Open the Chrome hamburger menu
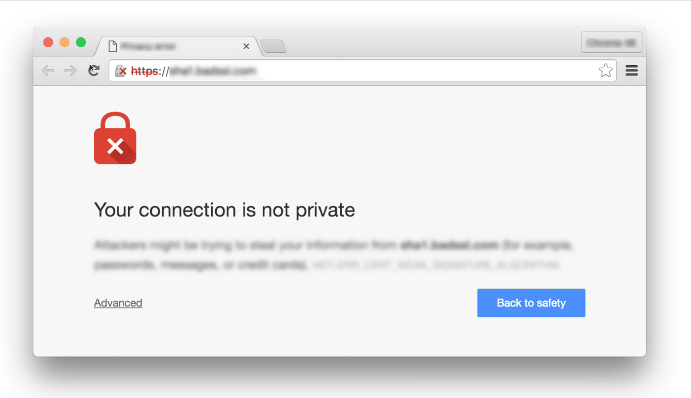Screen dimensions: 691x398 click(x=632, y=71)
